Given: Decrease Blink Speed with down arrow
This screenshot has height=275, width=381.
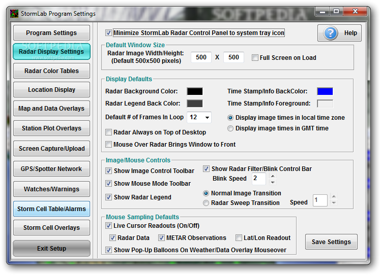Looking at the screenshot, I should (273, 182).
